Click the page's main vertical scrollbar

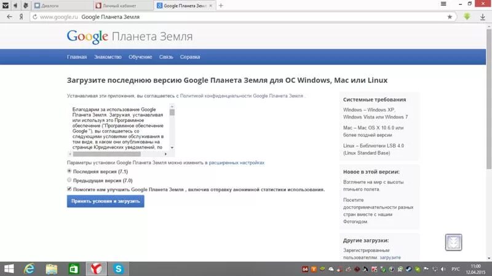(489, 100)
